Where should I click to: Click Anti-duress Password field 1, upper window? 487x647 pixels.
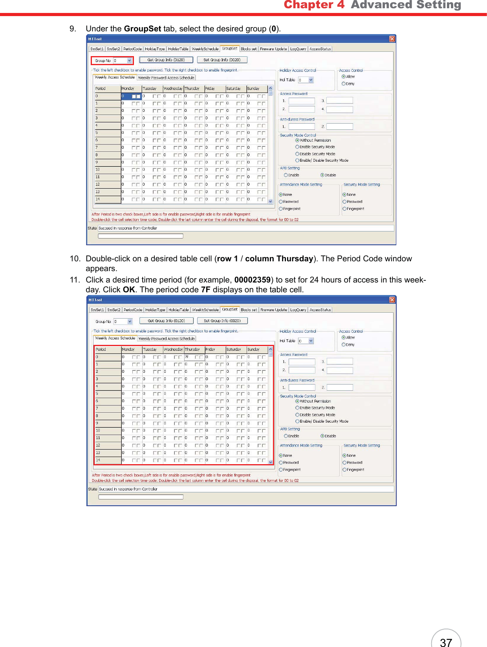pos(302,127)
